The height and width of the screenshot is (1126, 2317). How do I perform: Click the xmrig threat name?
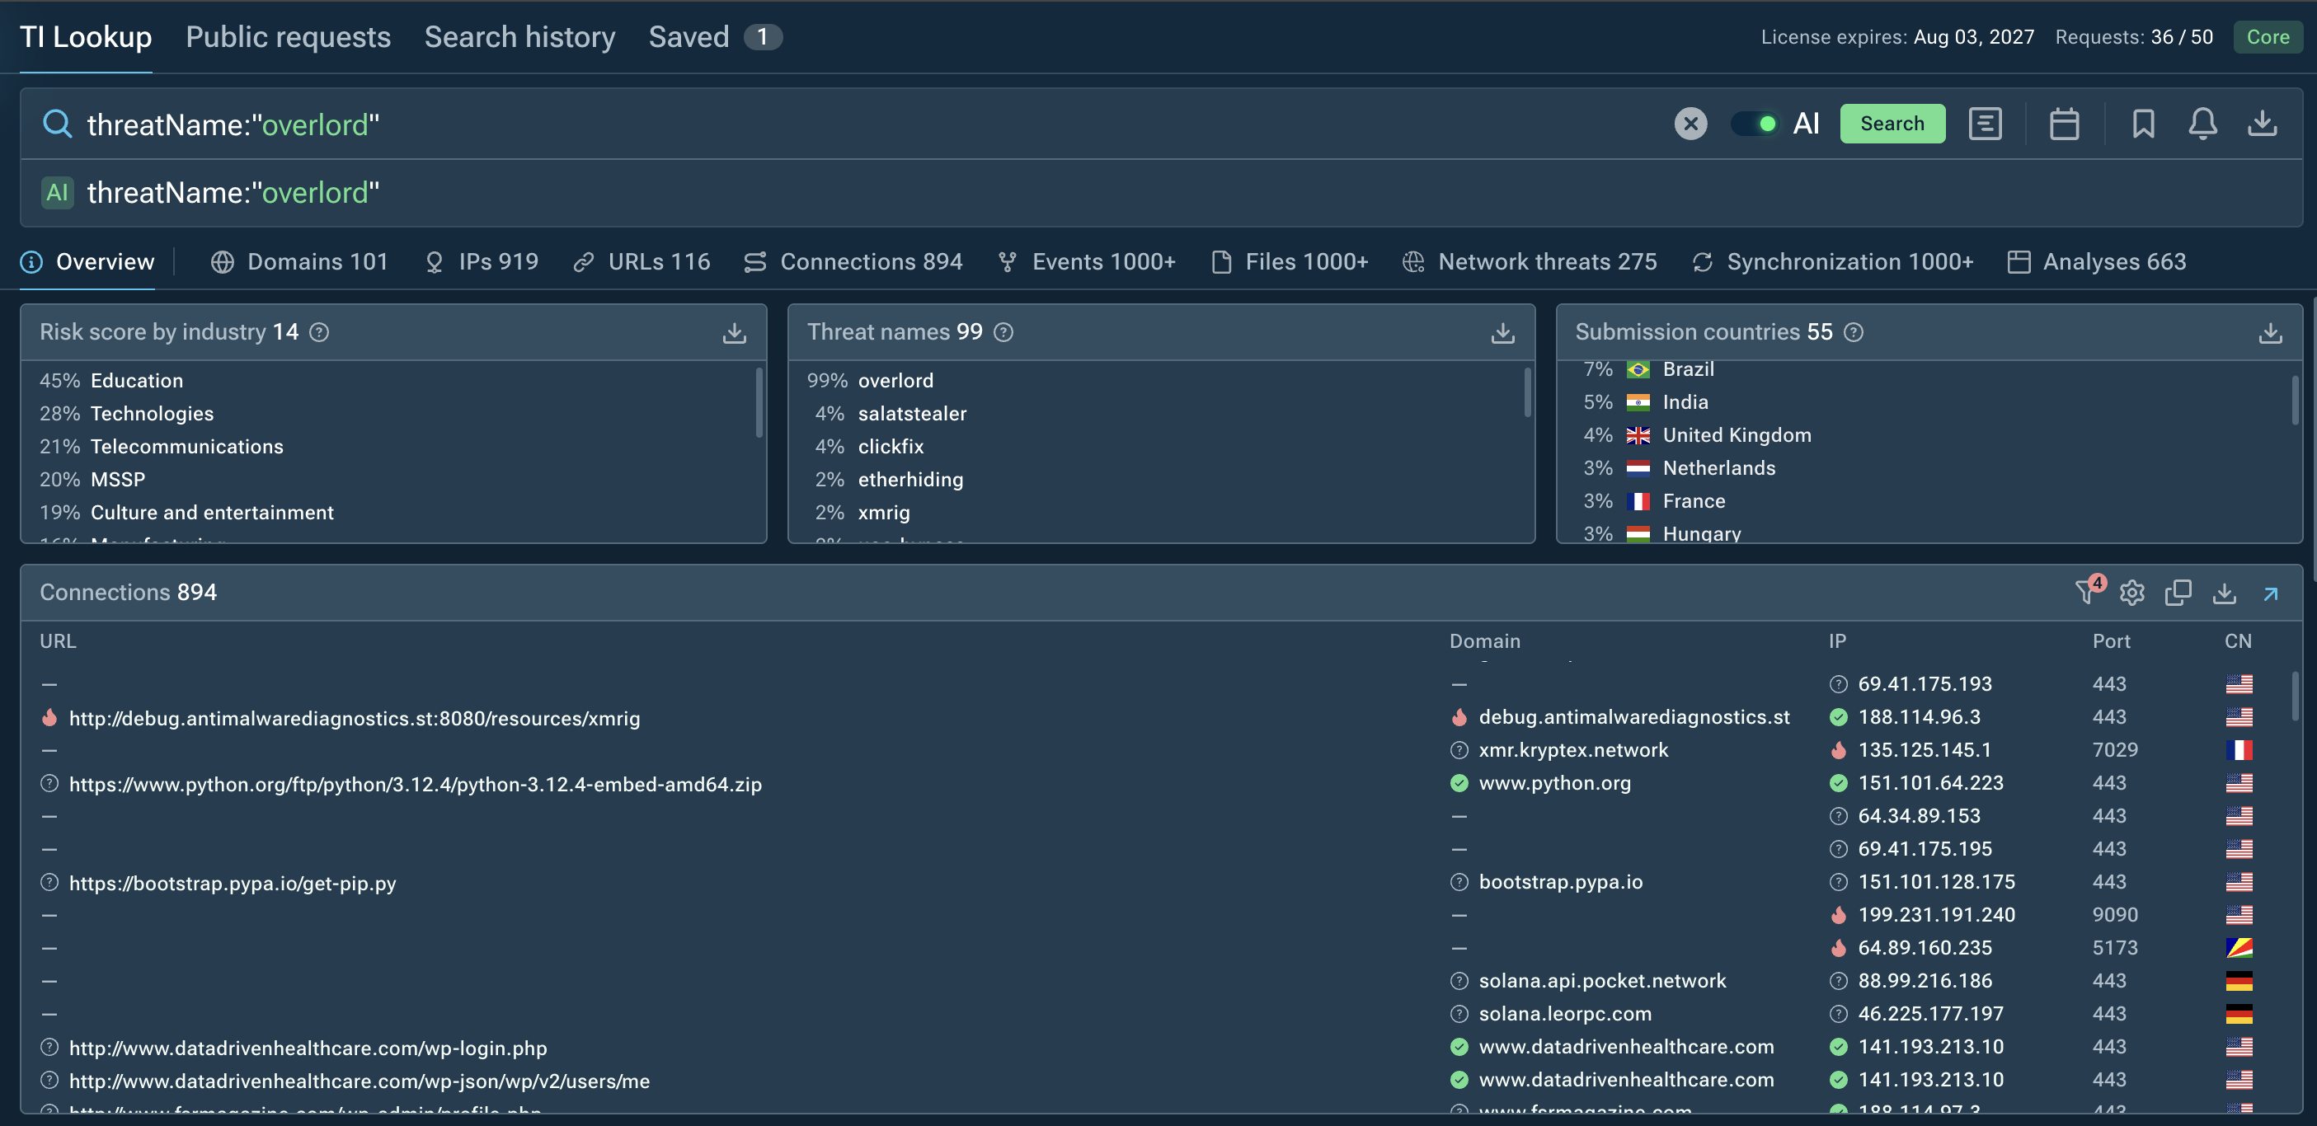(883, 513)
